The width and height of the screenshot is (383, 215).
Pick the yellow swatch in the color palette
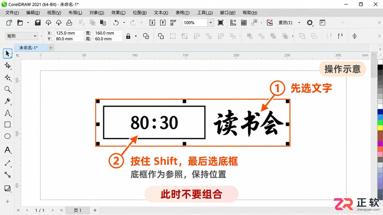380,128
